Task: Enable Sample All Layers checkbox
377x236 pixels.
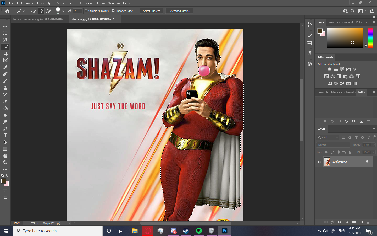Action: (86, 11)
